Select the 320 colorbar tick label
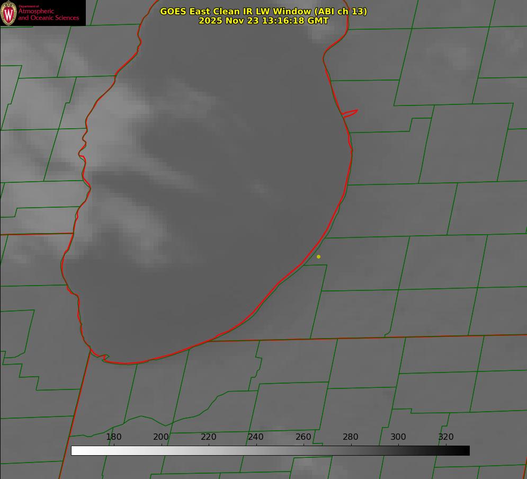Screen dimensions: 527x479 pyautogui.click(x=446, y=437)
